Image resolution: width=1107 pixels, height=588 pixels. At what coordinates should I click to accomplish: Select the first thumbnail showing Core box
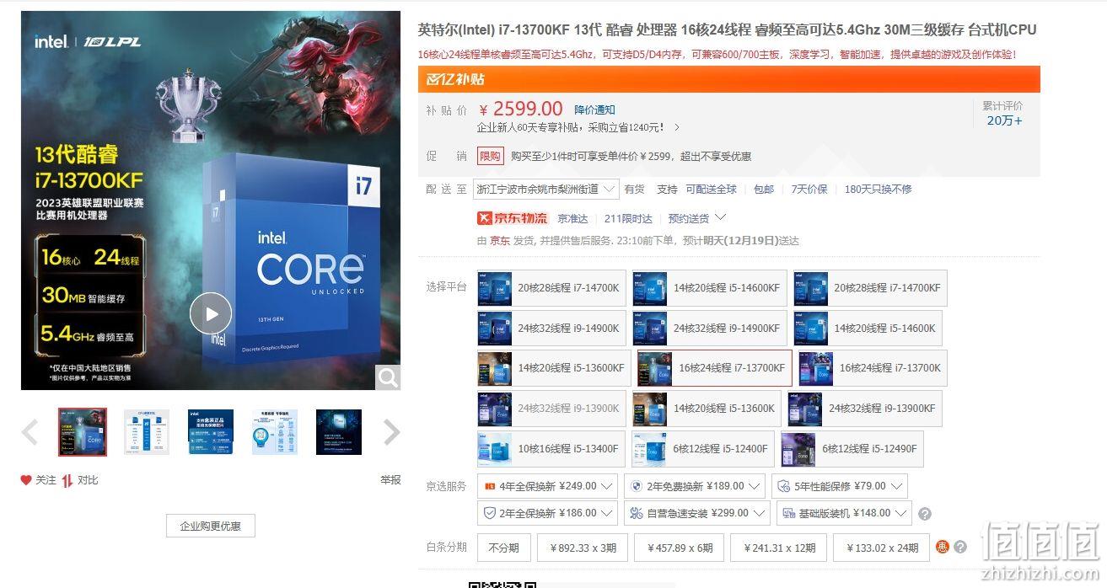(82, 432)
